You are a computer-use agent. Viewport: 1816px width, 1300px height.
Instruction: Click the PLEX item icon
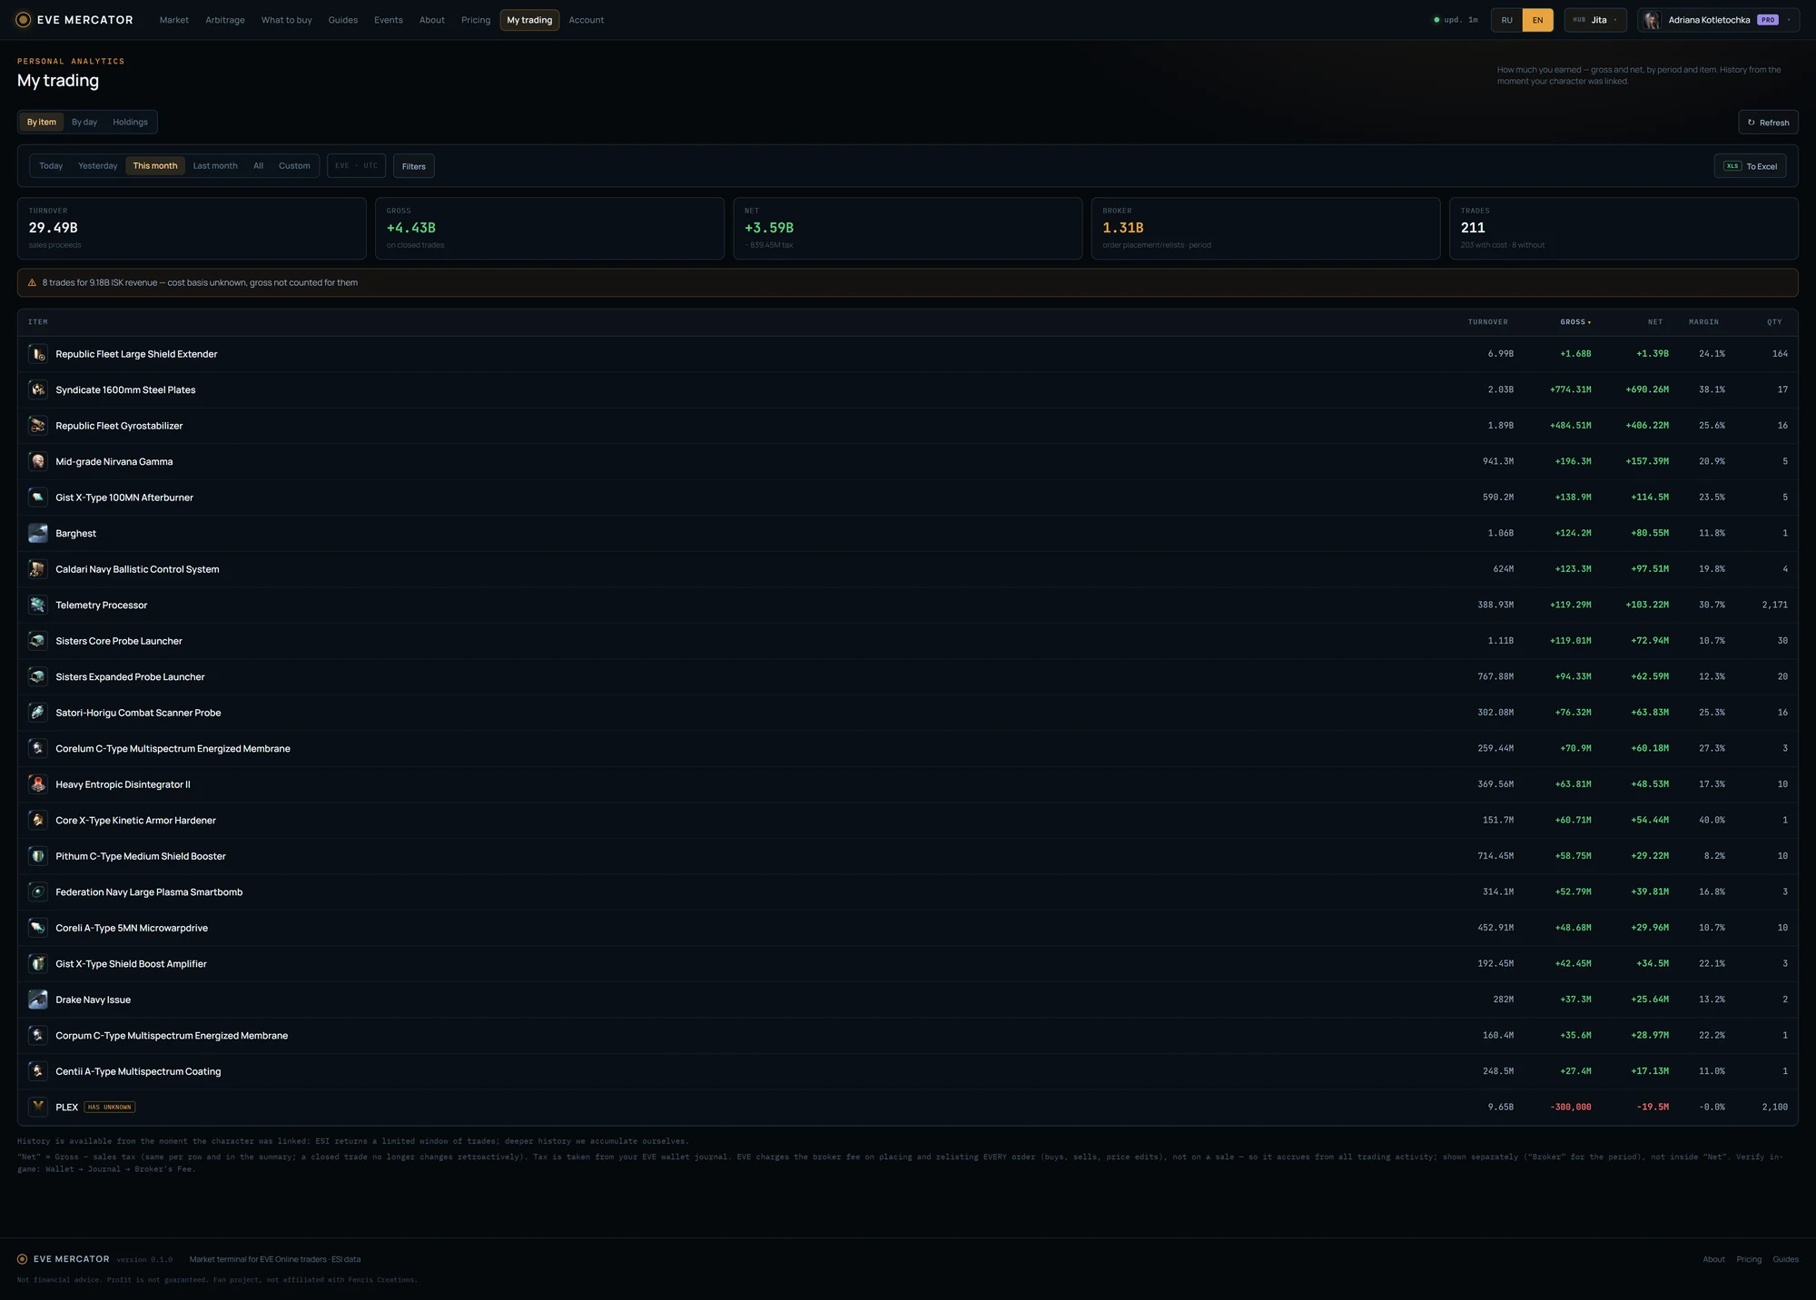coord(38,1107)
